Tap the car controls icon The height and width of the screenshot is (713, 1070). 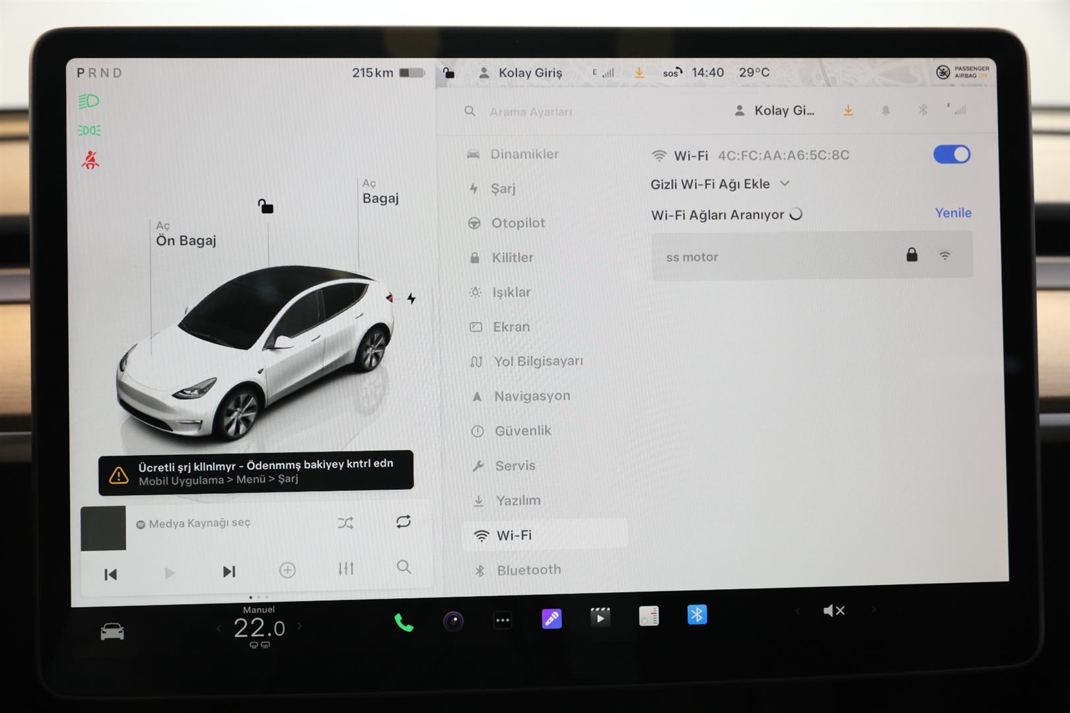point(112,631)
